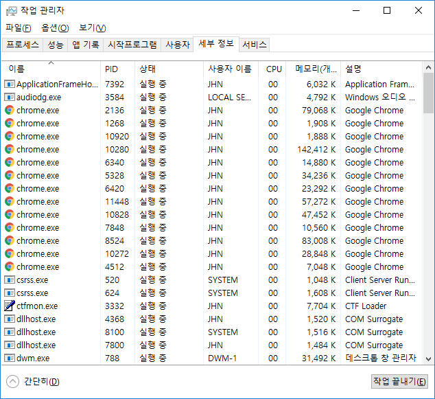The width and height of the screenshot is (435, 399).
Task: Click Chrome icon for PID 10272 row
Action: [10, 253]
